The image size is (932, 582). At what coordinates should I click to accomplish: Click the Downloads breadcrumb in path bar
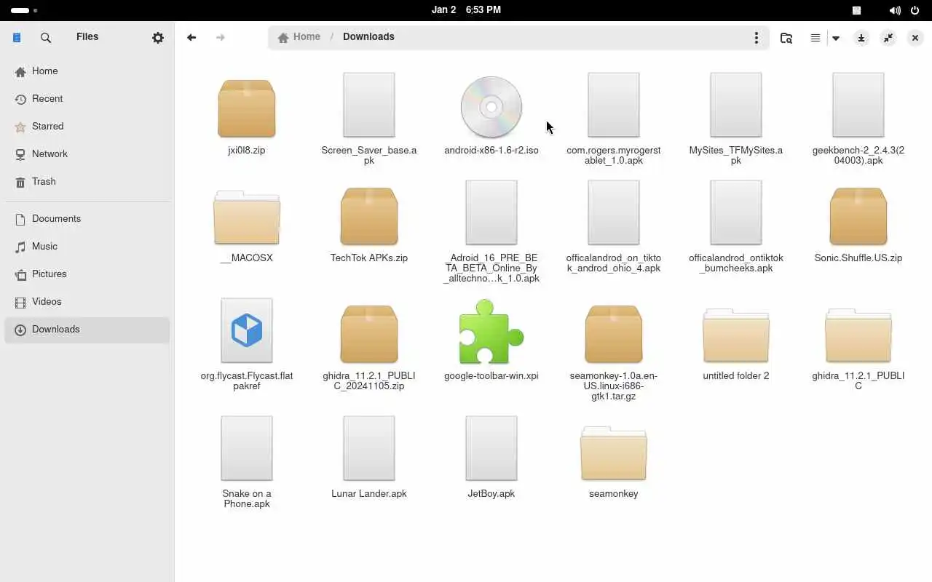368,37
